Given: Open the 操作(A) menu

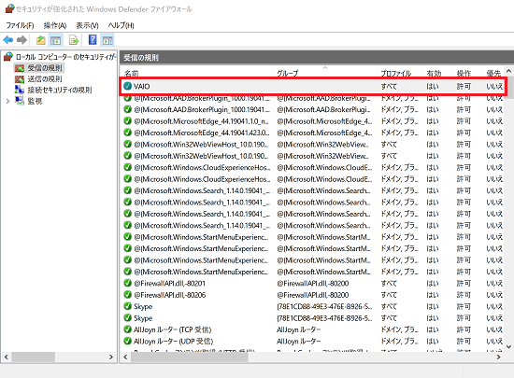Looking at the screenshot, I should coord(55,25).
